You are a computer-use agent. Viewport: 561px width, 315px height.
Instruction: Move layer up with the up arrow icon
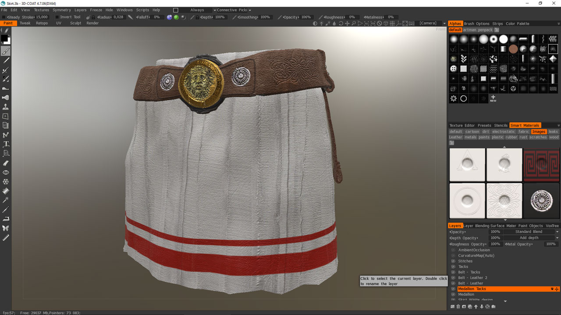[x=476, y=307]
